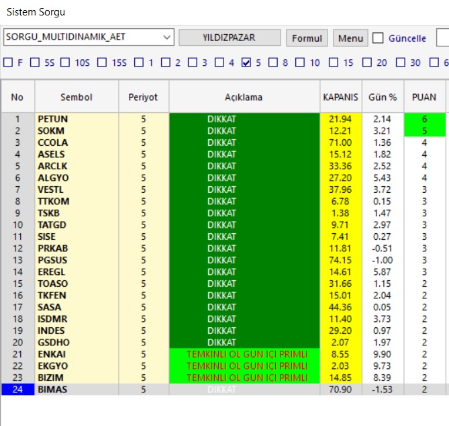Select the ASELS symbol cell
This screenshot has height=426, width=449.
(77, 155)
